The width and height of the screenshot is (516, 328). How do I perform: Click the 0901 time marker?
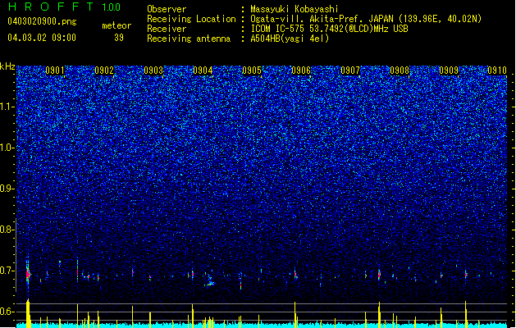[x=55, y=71]
